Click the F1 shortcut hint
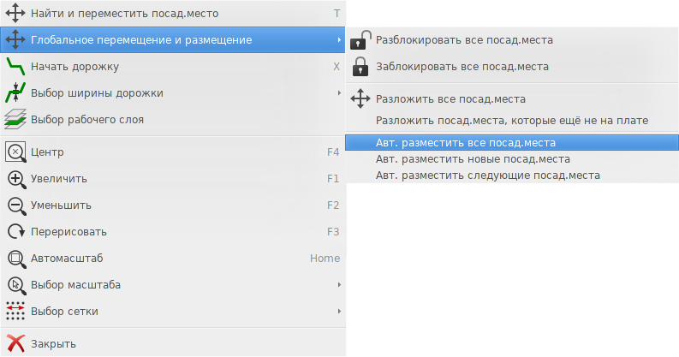This screenshot has width=679, height=357. pos(333,179)
